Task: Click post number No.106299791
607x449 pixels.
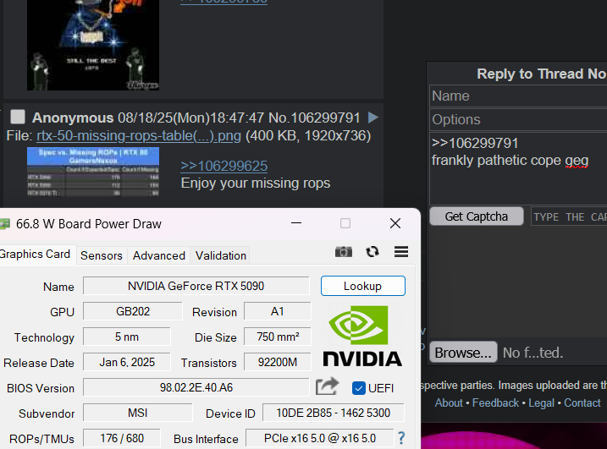Action: tap(314, 118)
